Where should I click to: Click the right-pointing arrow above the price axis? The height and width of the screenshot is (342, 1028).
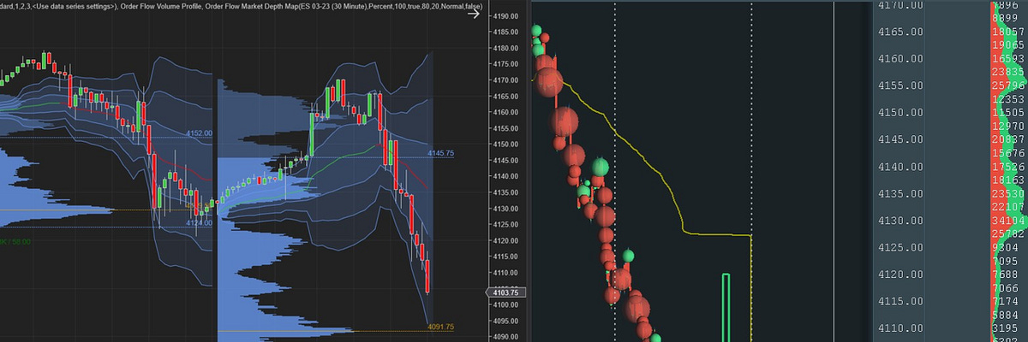click(472, 14)
